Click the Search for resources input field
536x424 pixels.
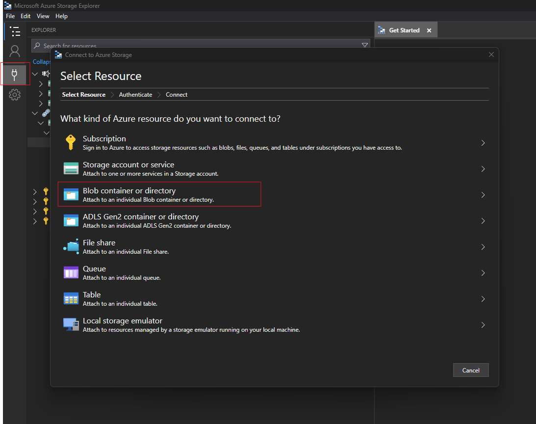pyautogui.click(x=201, y=46)
